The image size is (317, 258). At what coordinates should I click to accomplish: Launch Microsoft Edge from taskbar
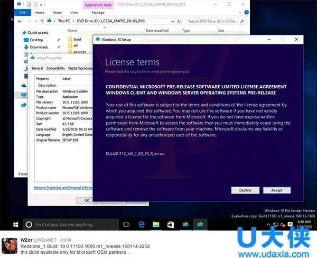coord(141,224)
